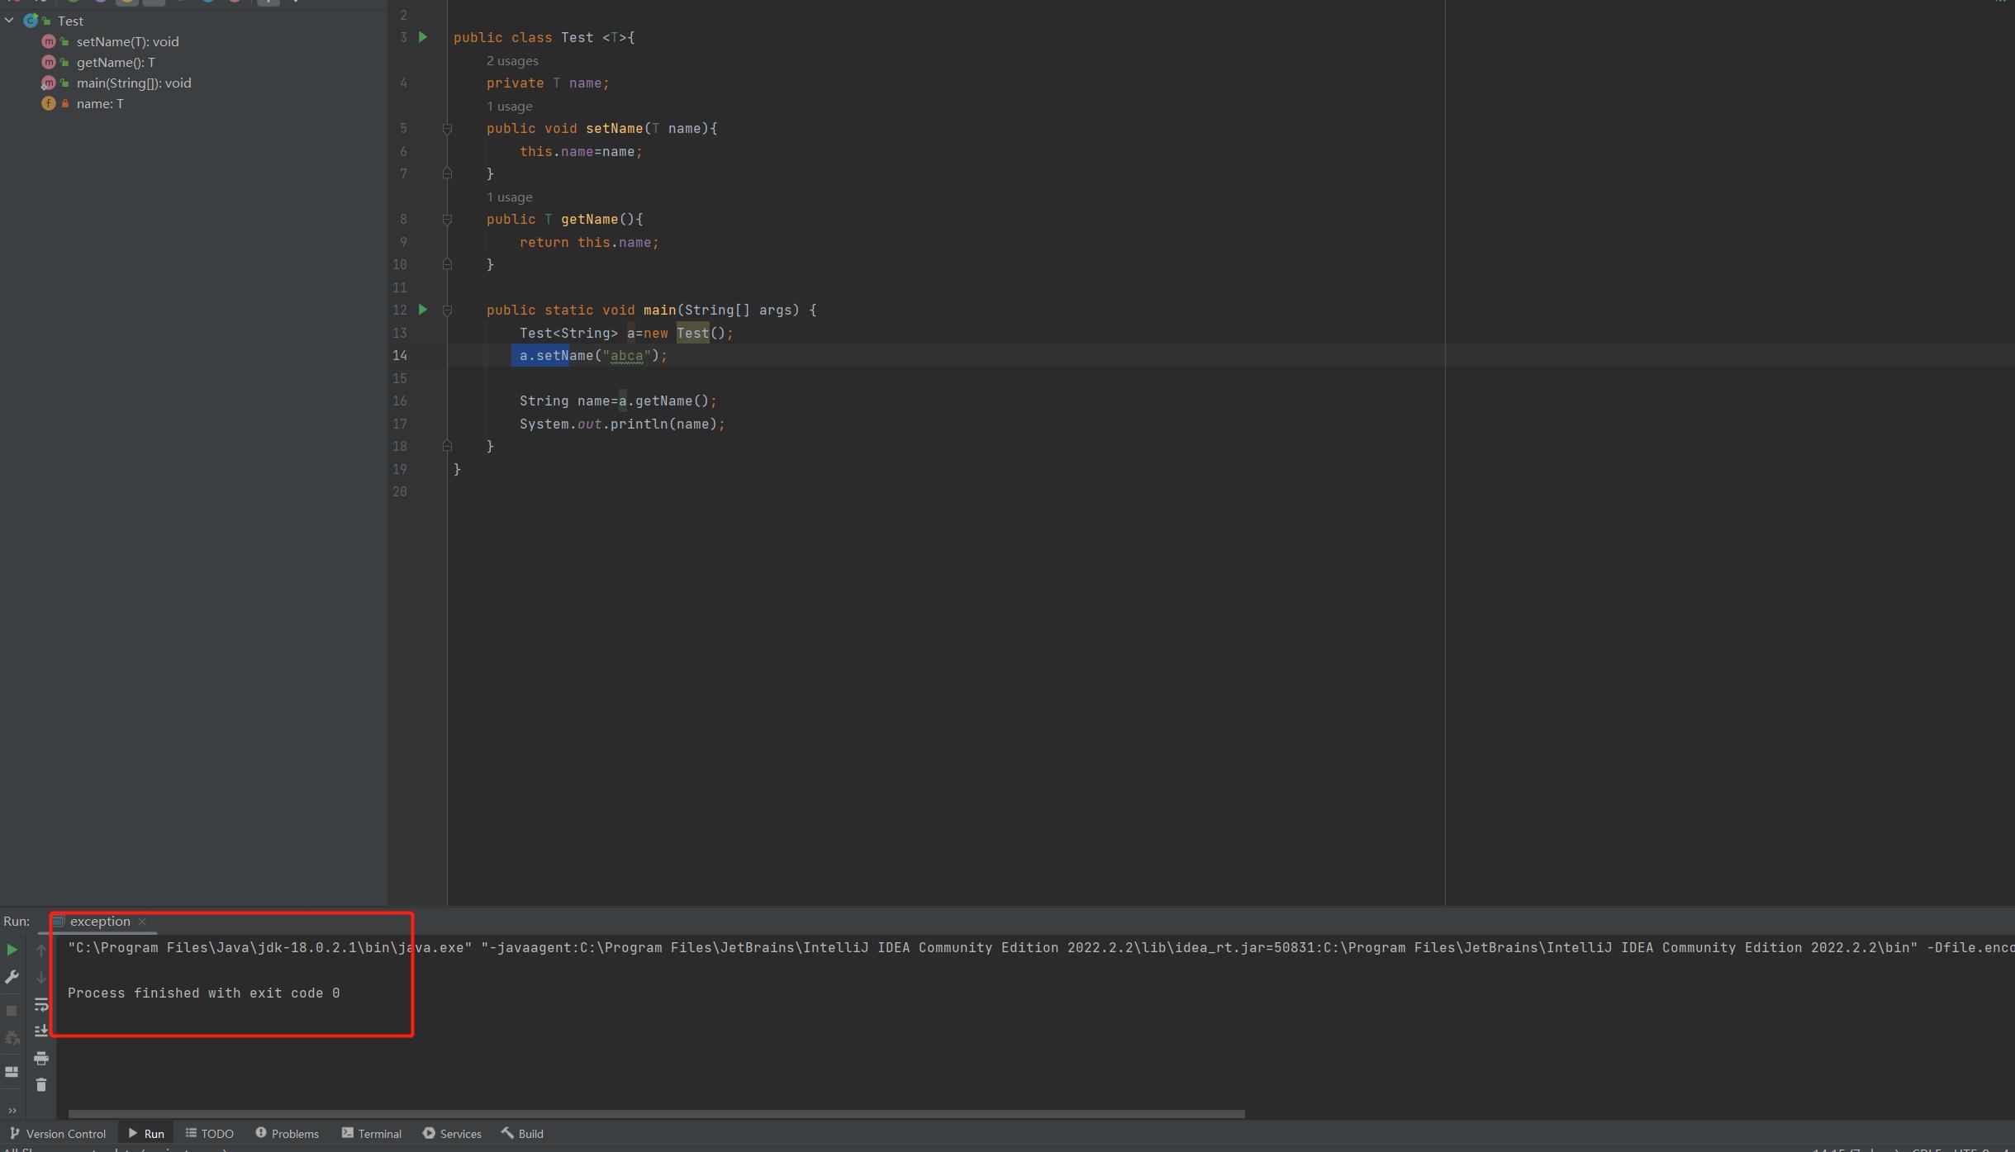Click the setName method icon in Structure
The height and width of the screenshot is (1152, 2015).
49,41
